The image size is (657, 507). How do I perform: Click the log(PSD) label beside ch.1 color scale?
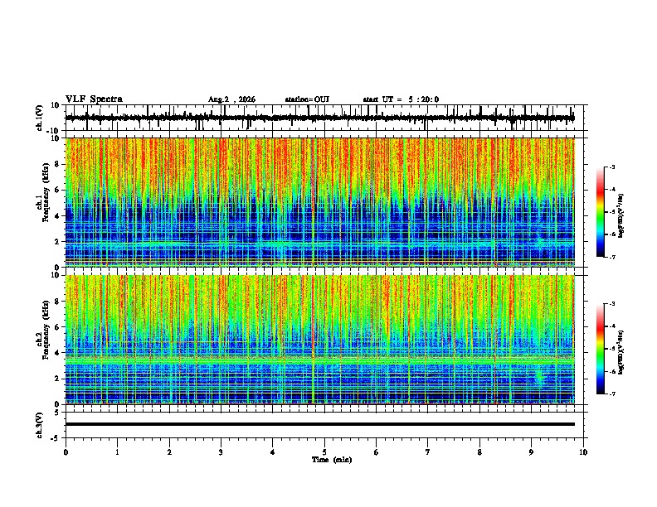point(621,215)
